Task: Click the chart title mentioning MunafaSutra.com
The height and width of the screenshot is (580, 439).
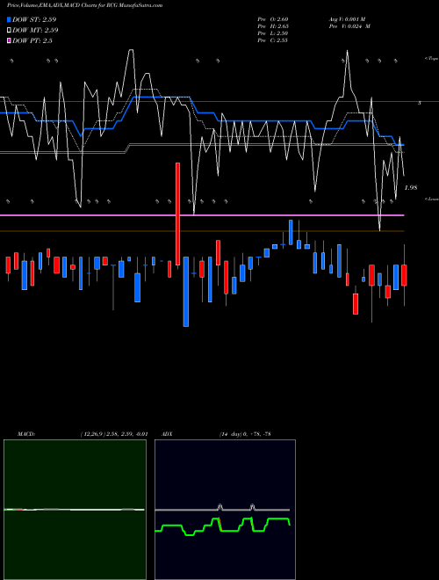Action: pyautogui.click(x=84, y=5)
